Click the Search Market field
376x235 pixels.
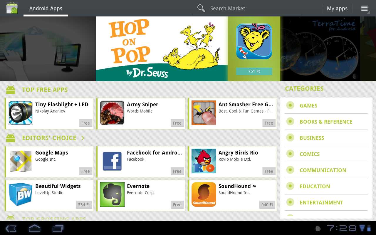point(247,9)
